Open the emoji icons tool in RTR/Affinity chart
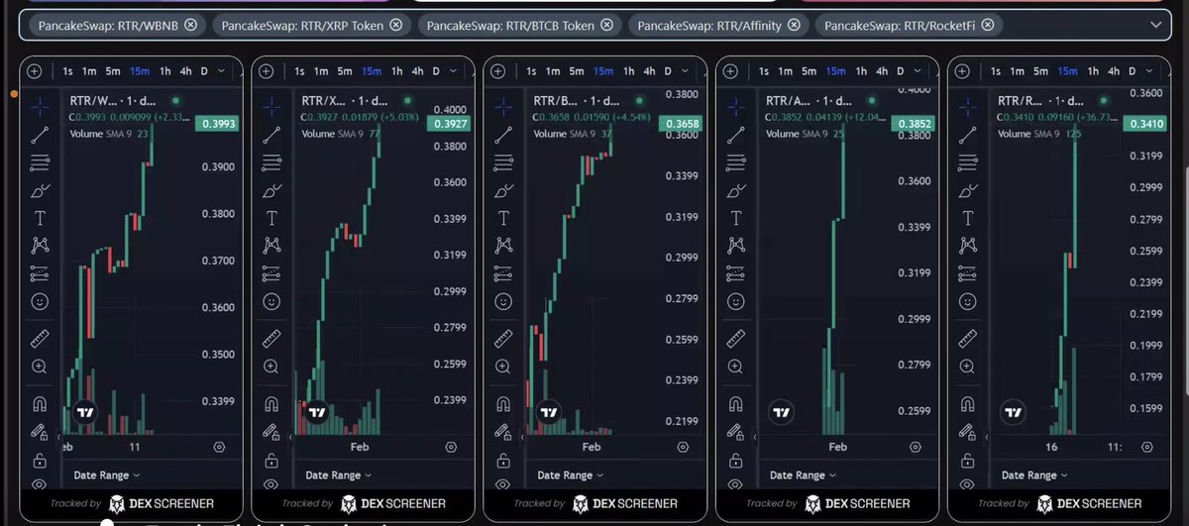This screenshot has height=526, width=1189. pos(735,300)
